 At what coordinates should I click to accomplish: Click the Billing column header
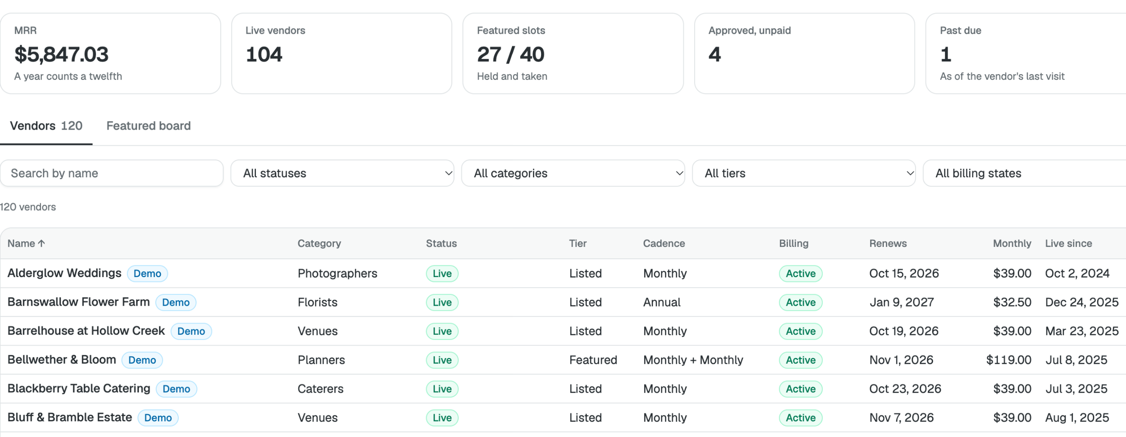point(794,244)
